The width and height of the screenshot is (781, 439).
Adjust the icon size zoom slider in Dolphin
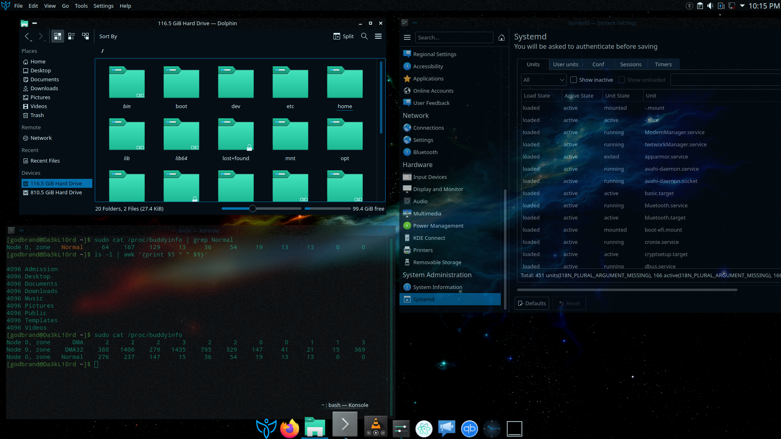click(x=253, y=208)
